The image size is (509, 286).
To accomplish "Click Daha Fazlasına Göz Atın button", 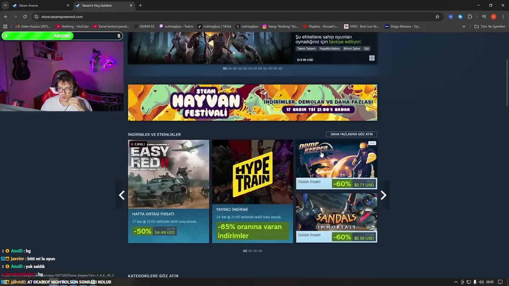I will tap(352, 134).
